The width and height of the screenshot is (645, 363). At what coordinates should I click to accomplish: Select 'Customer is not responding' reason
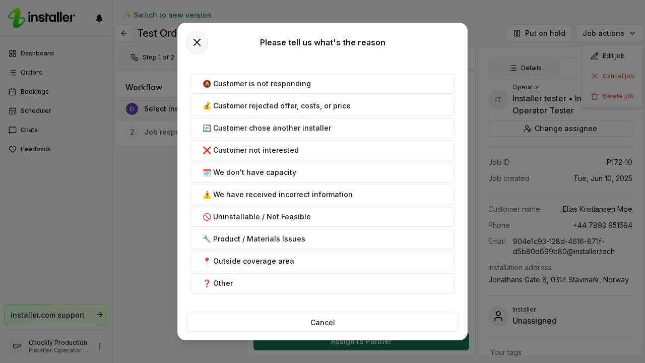[x=322, y=84]
